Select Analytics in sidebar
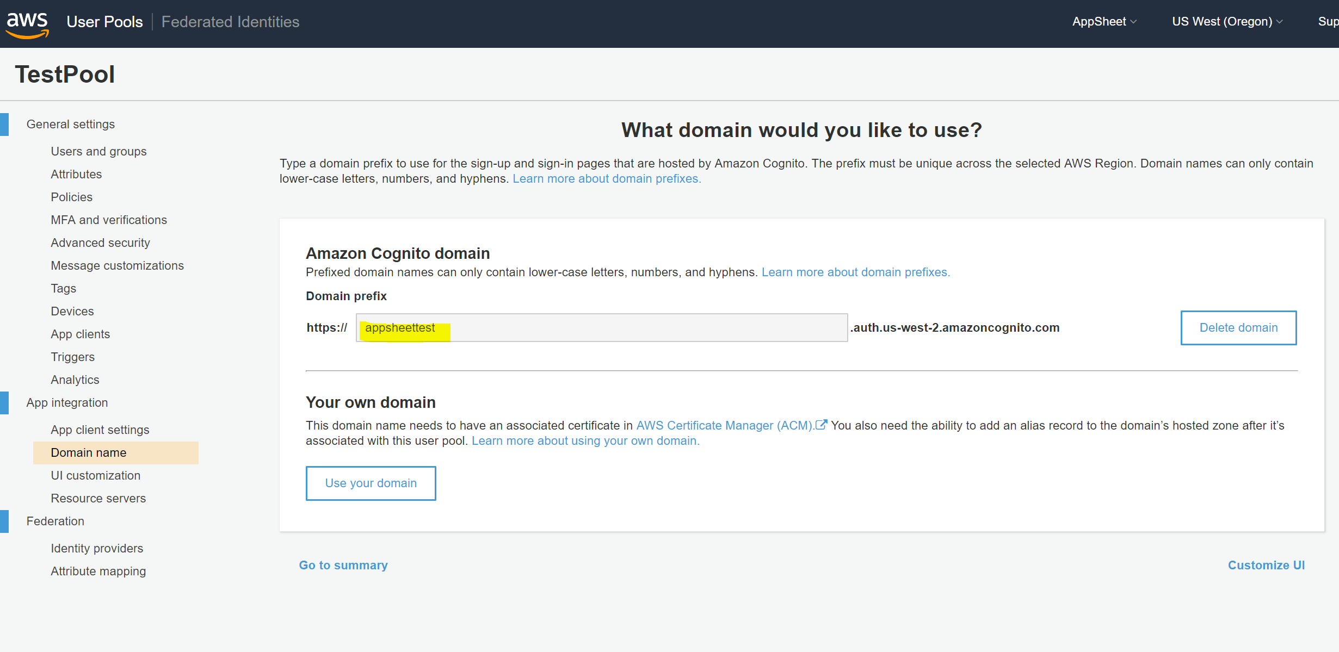The image size is (1339, 652). pyautogui.click(x=75, y=380)
